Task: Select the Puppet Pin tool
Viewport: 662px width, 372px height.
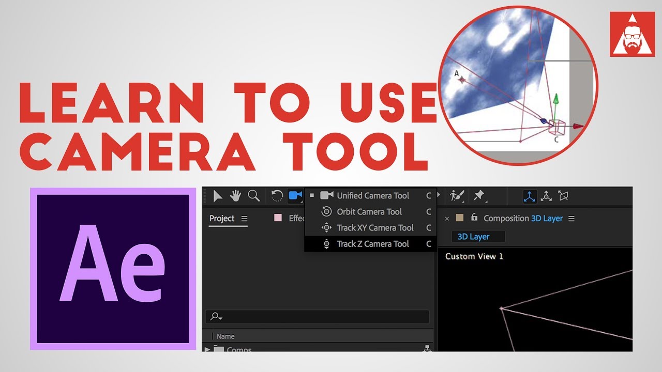Action: coord(479,196)
